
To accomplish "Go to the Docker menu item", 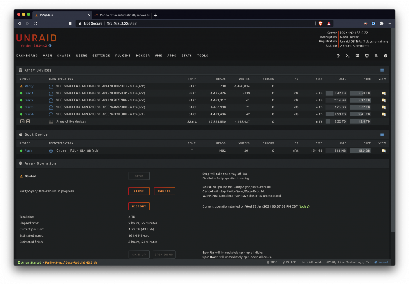I will click(x=143, y=56).
